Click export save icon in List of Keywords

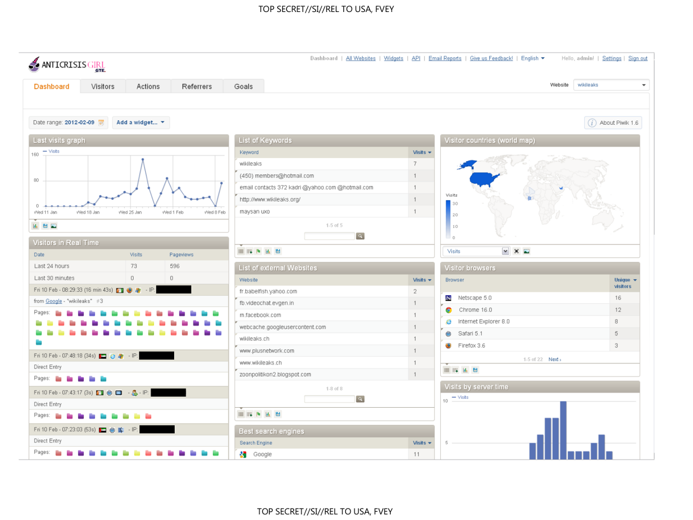click(278, 251)
